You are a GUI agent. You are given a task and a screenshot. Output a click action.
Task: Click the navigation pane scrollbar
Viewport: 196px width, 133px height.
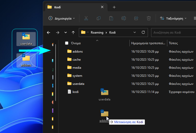[x=56, y=73]
